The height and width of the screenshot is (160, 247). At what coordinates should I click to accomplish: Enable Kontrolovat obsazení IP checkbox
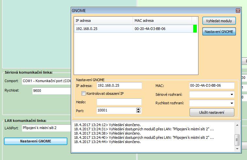[x=83, y=94]
